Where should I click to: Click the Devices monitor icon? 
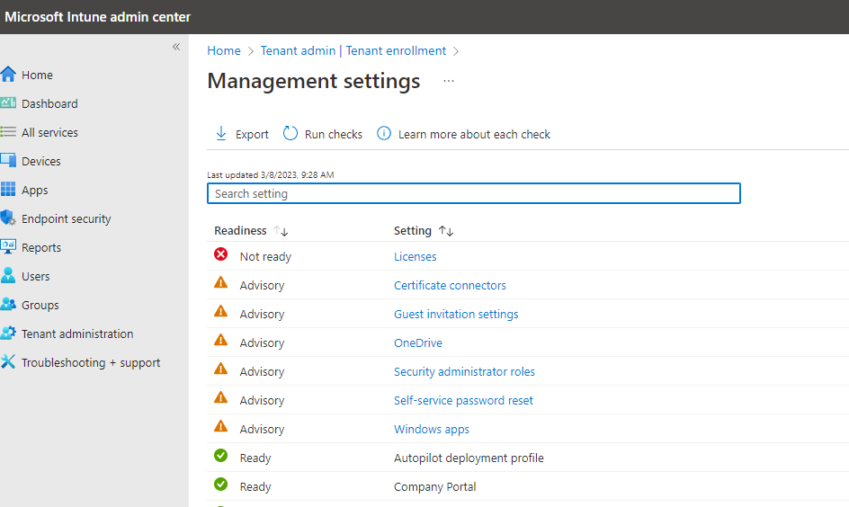[x=8, y=160]
